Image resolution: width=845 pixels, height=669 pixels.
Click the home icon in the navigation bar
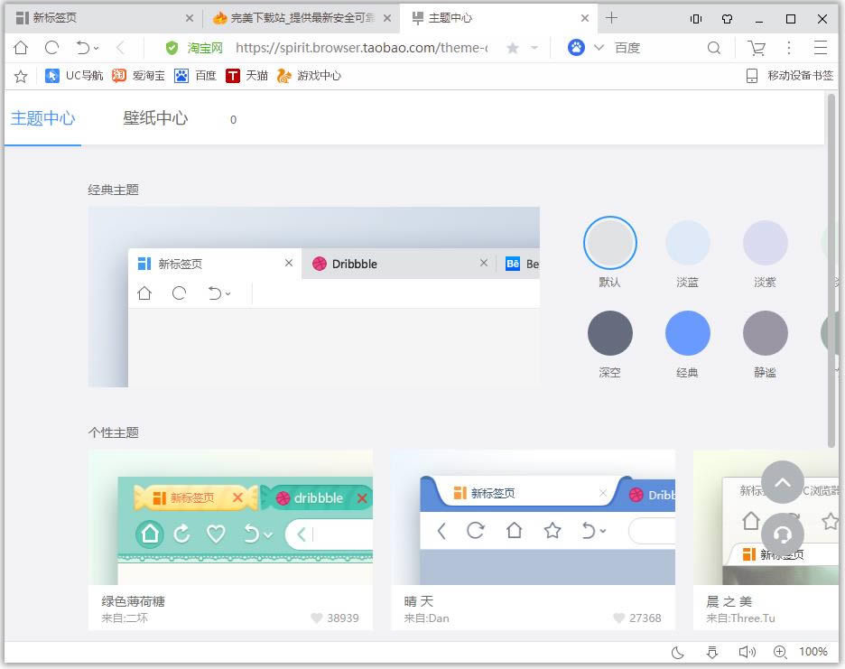(x=20, y=48)
